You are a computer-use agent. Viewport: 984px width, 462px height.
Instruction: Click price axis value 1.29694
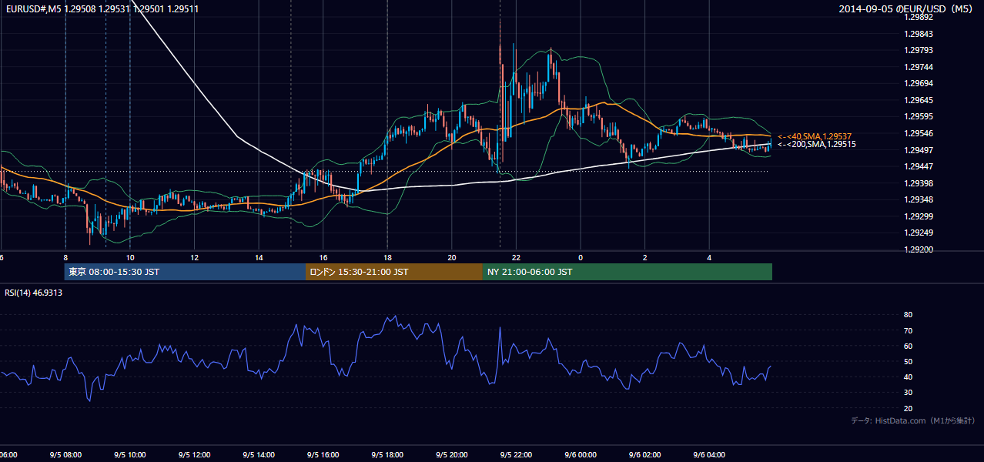coord(918,83)
